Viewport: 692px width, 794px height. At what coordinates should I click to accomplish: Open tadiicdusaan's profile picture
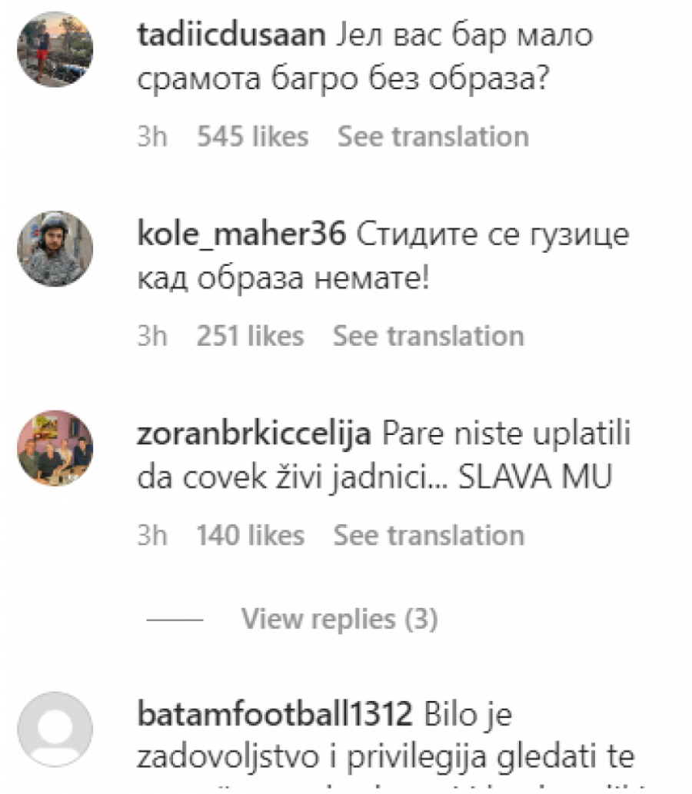point(55,49)
